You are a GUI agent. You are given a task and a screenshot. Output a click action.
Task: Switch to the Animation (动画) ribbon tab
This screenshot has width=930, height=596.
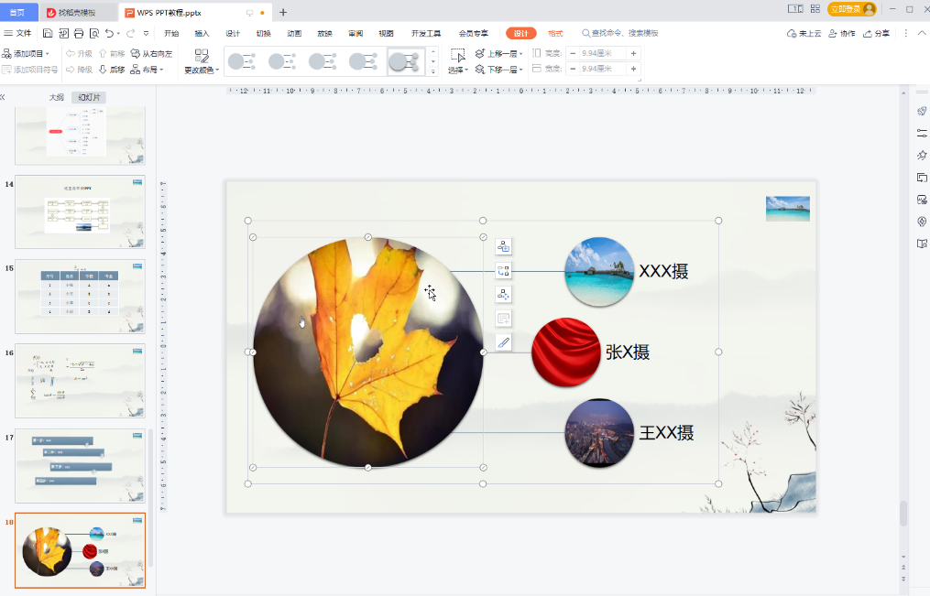(294, 33)
